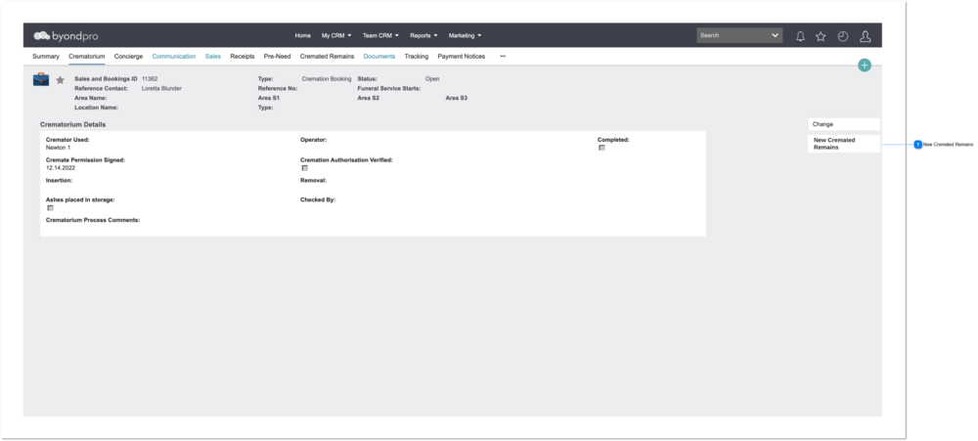Image resolution: width=978 pixels, height=441 pixels.
Task: Switch to the Sales tab
Action: click(212, 56)
